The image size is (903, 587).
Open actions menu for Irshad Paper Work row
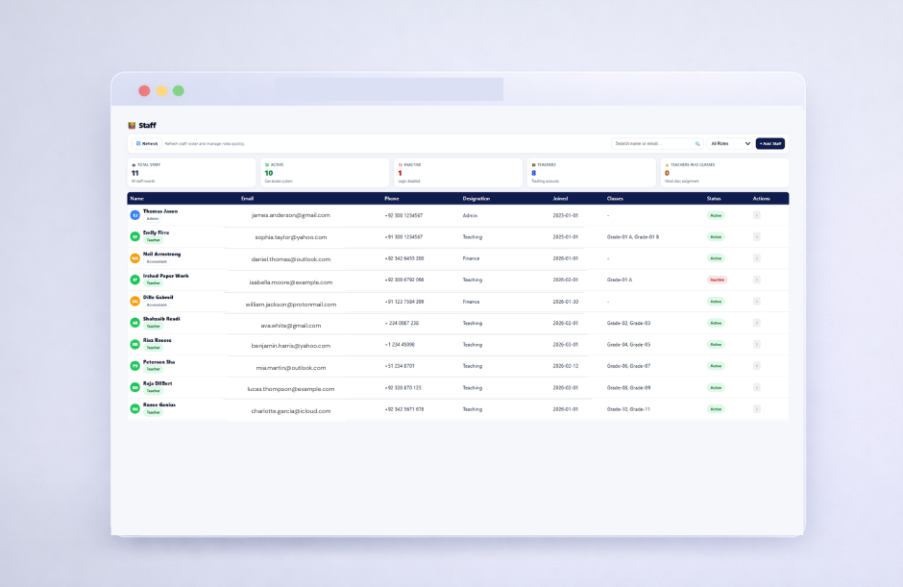[757, 280]
